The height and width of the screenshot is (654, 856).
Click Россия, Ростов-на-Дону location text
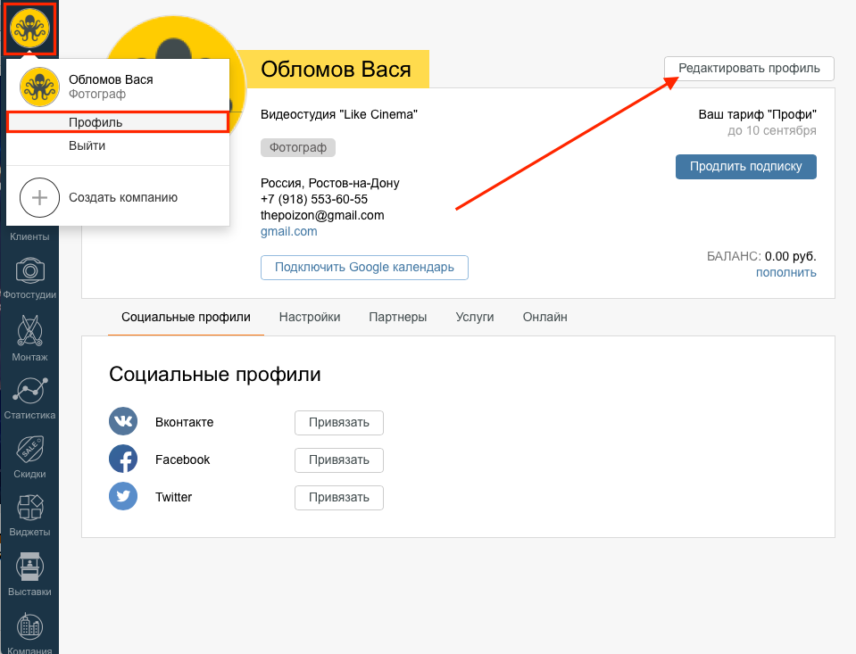[329, 183]
